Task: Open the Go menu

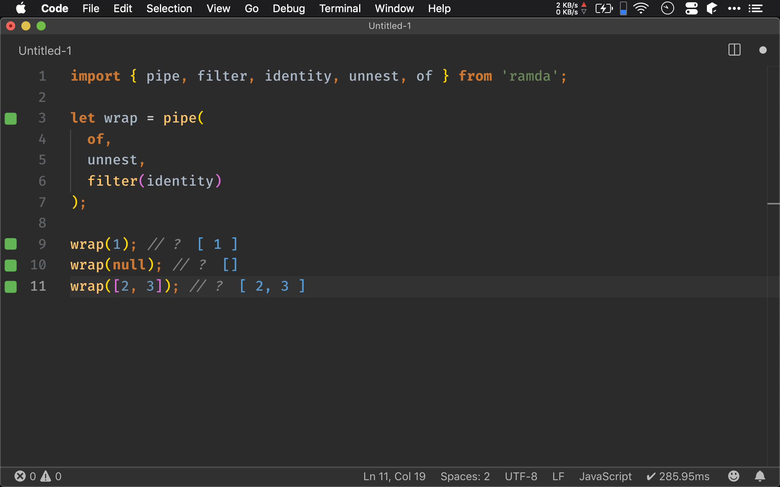Action: [x=251, y=8]
